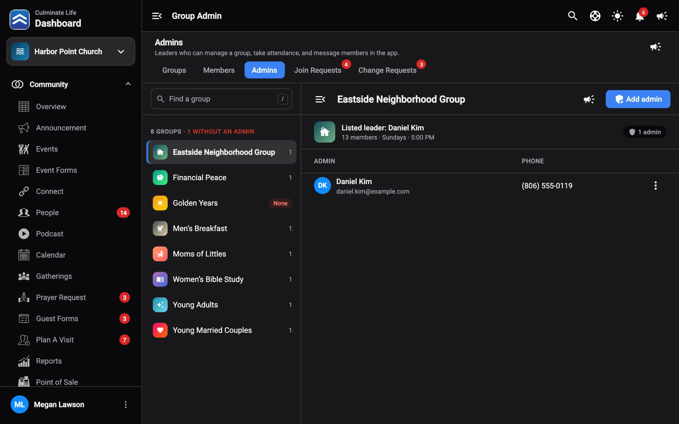Select Moms of Littles group

click(221, 254)
